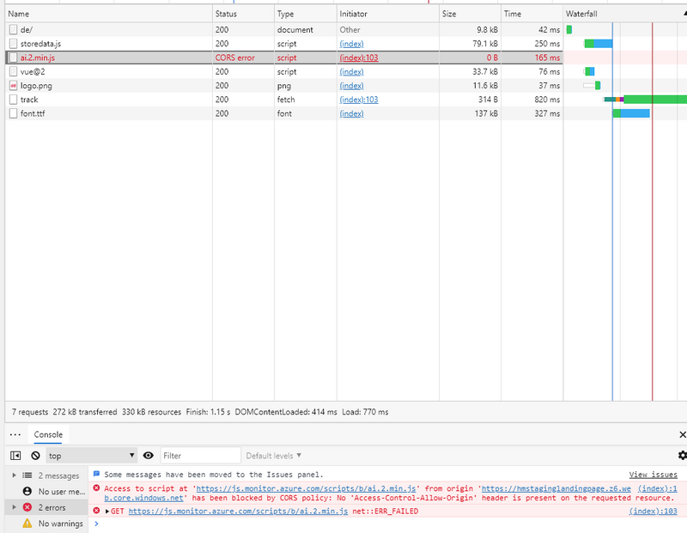Toggle the console sidebar panel icon

[x=15, y=456]
